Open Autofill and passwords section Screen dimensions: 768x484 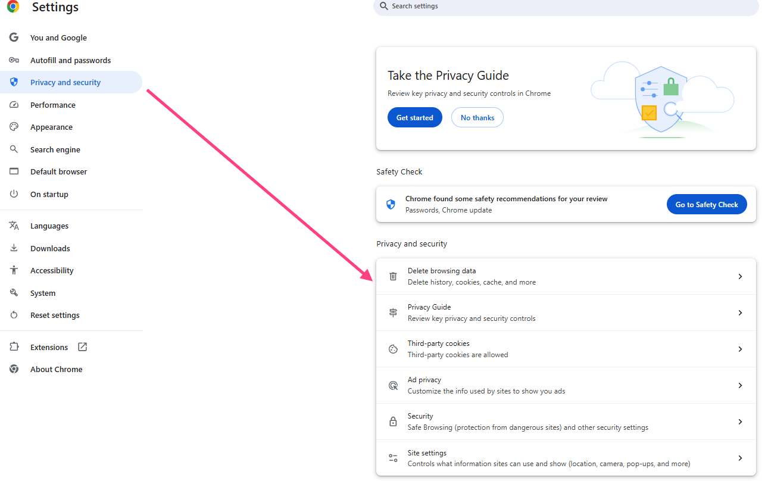click(x=70, y=60)
